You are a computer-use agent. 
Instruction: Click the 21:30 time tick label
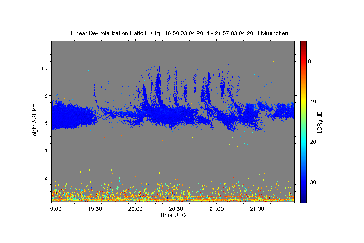click(257, 209)
